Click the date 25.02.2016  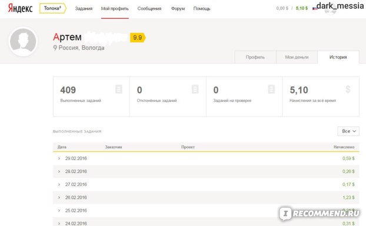[x=76, y=211]
